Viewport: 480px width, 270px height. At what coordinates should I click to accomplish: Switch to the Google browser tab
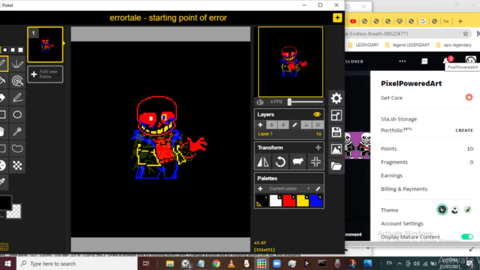coord(423,21)
